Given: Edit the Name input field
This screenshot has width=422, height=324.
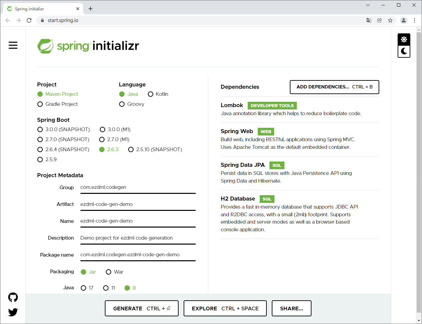Looking at the screenshot, I should 138,221.
